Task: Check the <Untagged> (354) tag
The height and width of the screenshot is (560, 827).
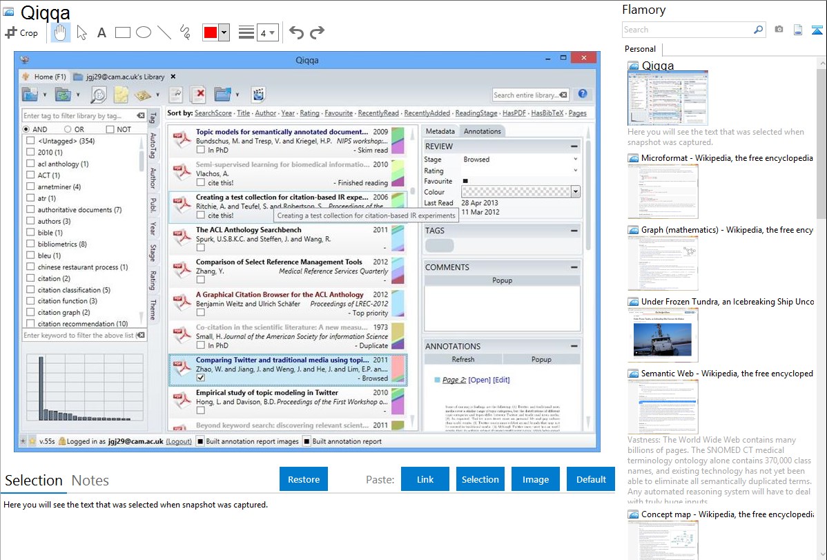Action: point(30,141)
